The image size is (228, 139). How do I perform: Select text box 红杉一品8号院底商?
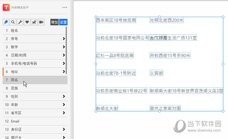(115, 55)
